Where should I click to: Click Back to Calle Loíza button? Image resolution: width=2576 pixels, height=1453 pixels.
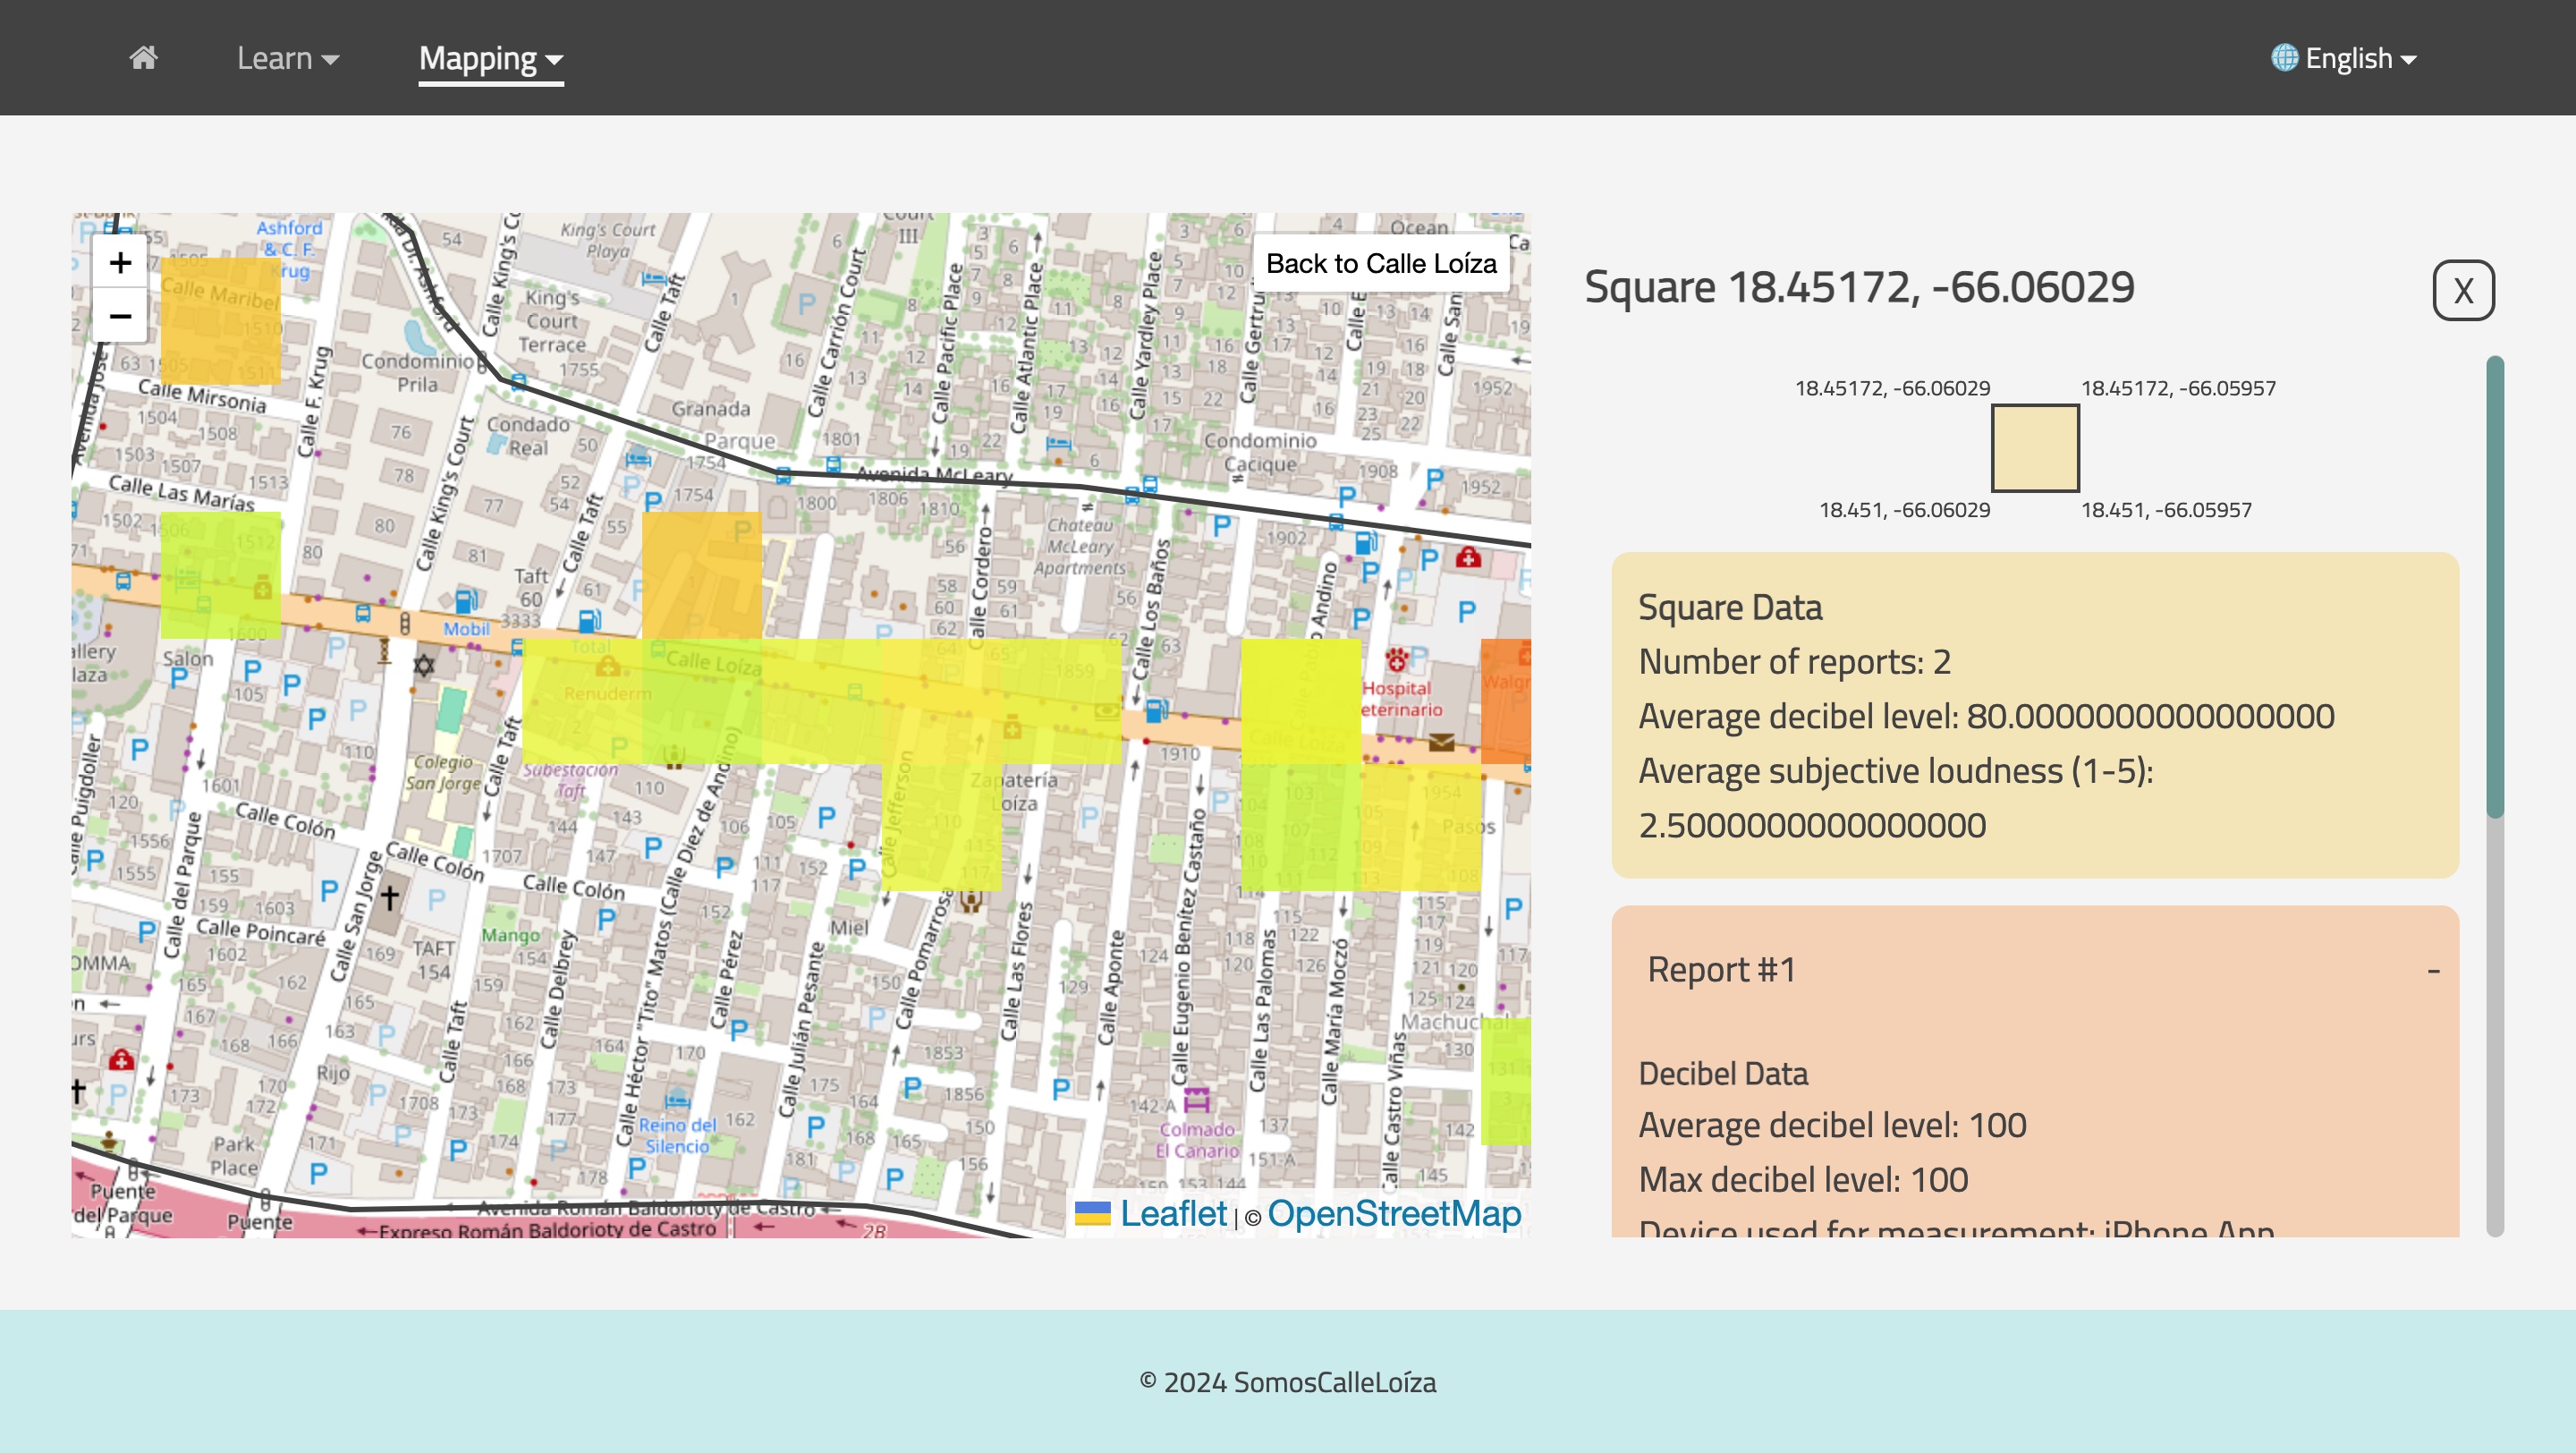(x=1380, y=262)
